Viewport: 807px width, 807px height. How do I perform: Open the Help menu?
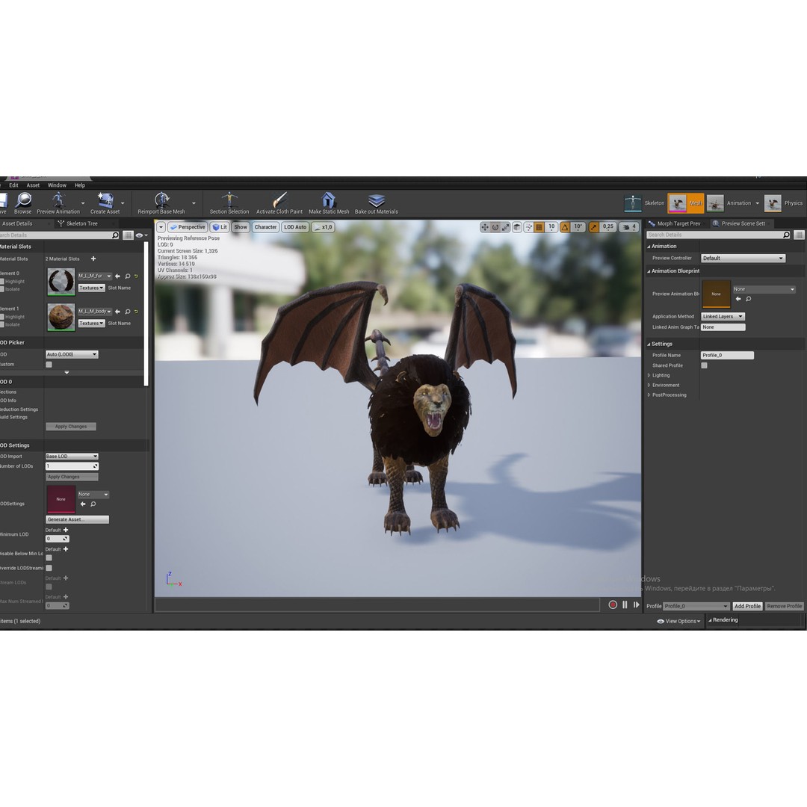click(x=80, y=185)
